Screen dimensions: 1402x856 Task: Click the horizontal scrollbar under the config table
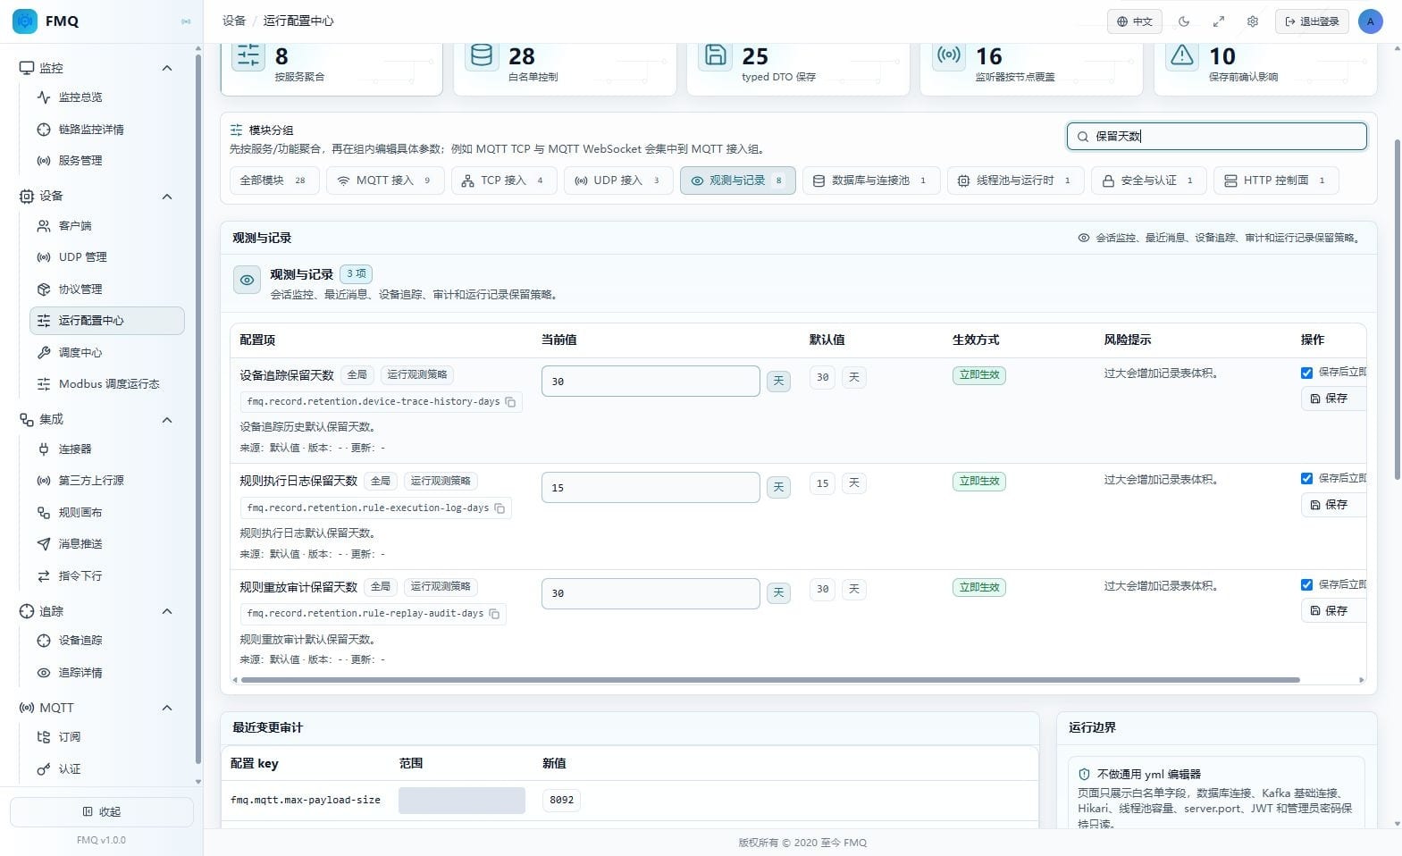coord(770,680)
